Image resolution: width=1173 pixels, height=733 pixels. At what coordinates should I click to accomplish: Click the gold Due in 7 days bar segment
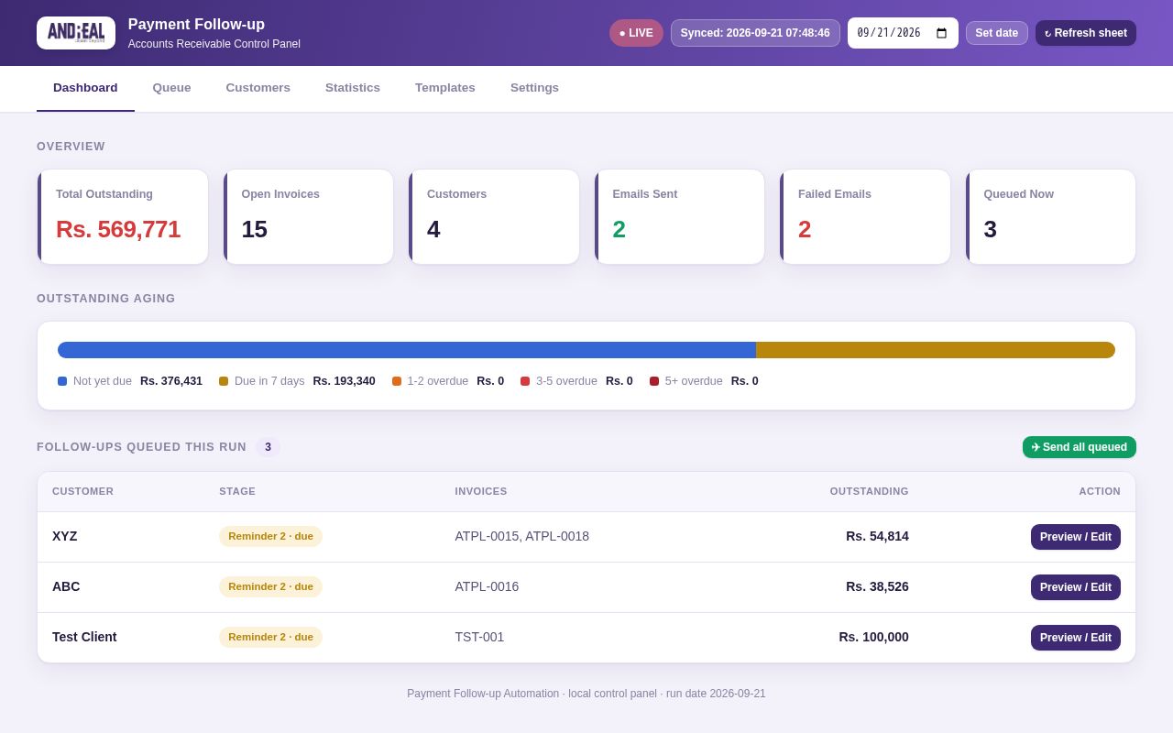[x=936, y=350]
